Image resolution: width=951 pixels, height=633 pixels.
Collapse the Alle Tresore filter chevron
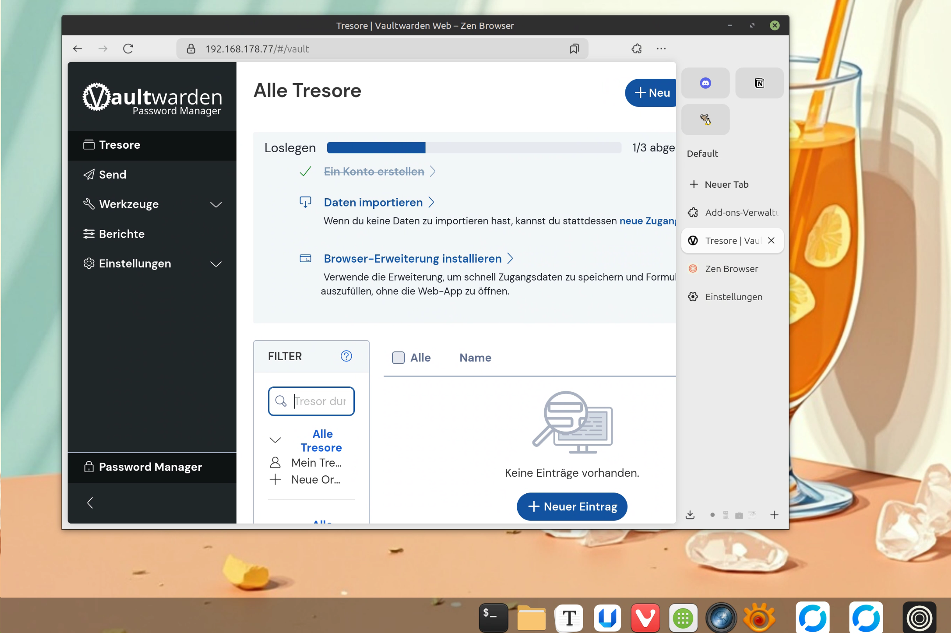[x=275, y=440]
